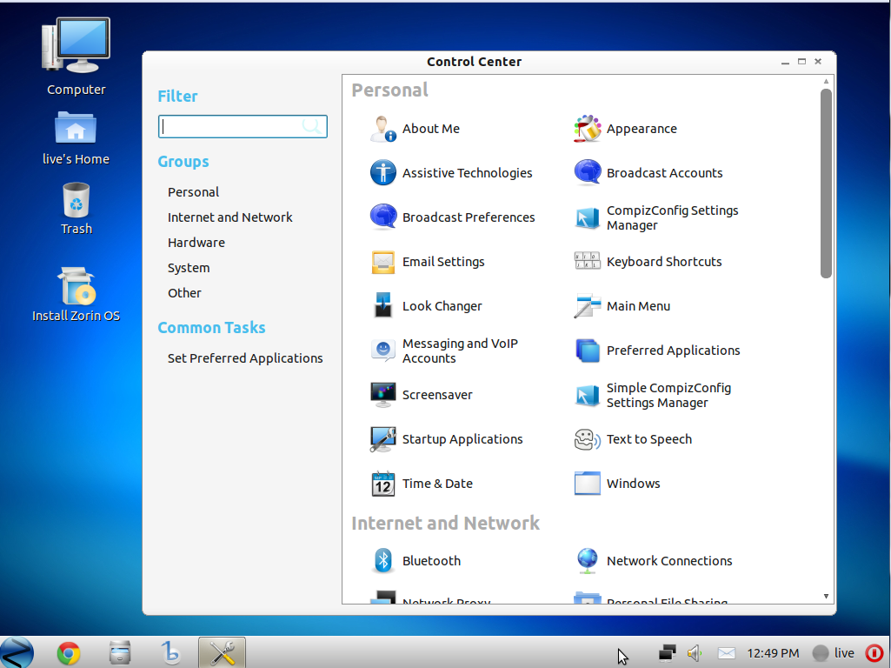Open Appearance preferences
This screenshot has height=668, width=891.
[x=642, y=129]
